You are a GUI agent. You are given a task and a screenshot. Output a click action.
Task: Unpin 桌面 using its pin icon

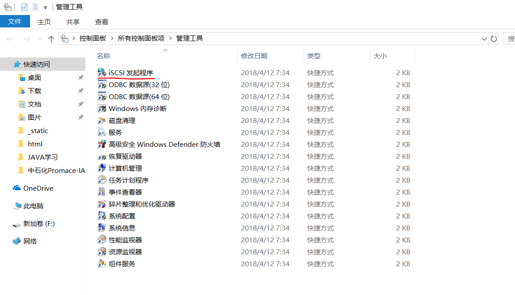[x=80, y=77]
